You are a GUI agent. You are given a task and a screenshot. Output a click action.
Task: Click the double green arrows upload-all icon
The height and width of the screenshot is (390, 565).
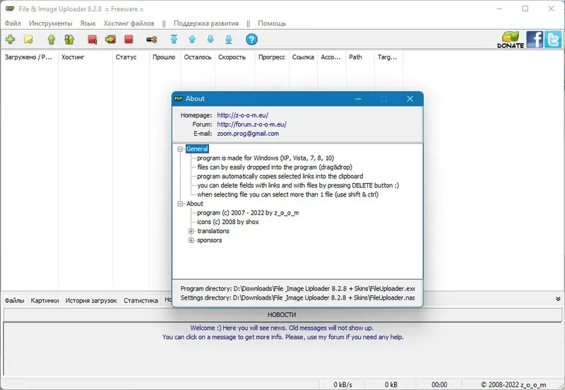(69, 40)
